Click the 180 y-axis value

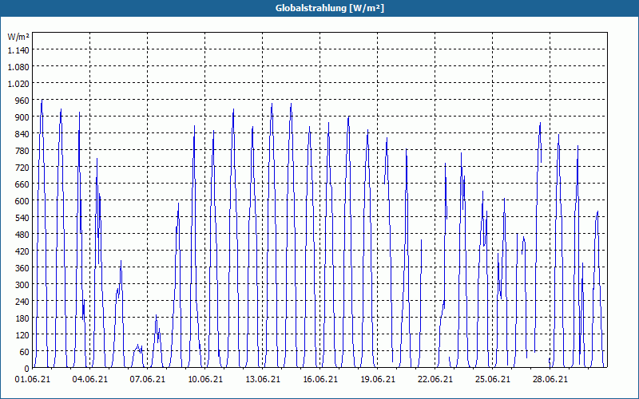point(23,318)
